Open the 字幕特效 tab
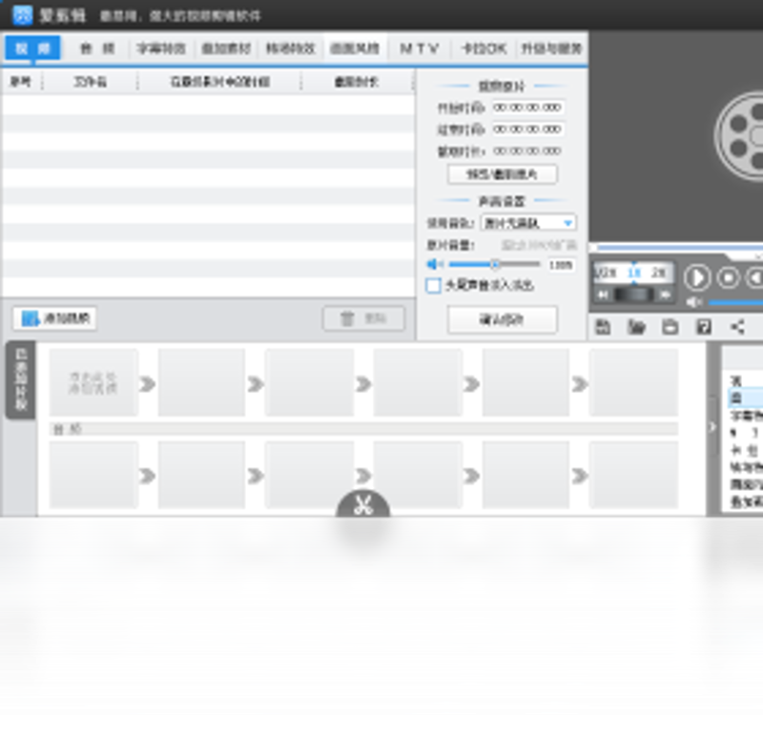 click(x=161, y=49)
